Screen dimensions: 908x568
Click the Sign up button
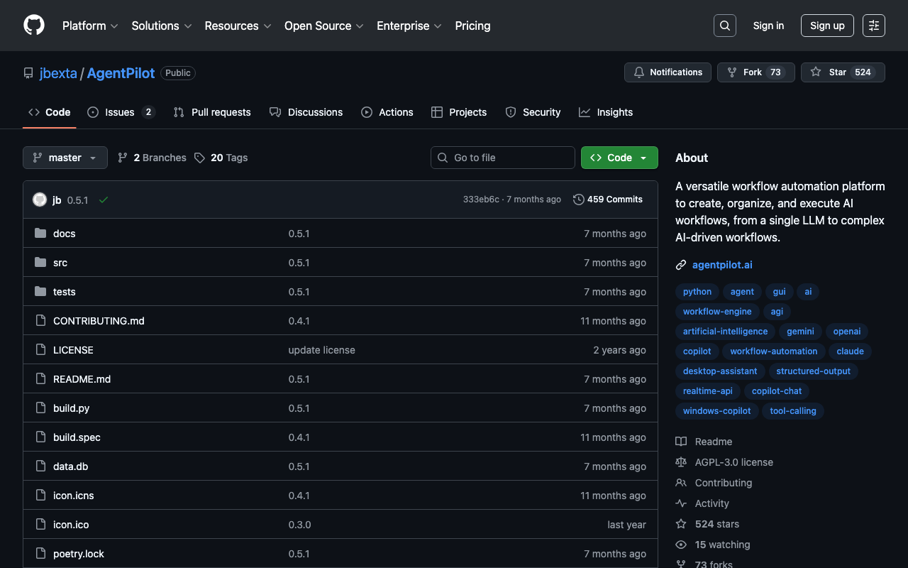(827, 26)
